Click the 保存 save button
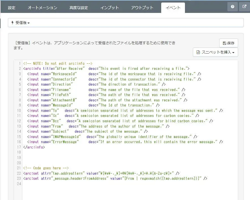This screenshot has width=250, height=200. pyautogui.click(x=229, y=43)
